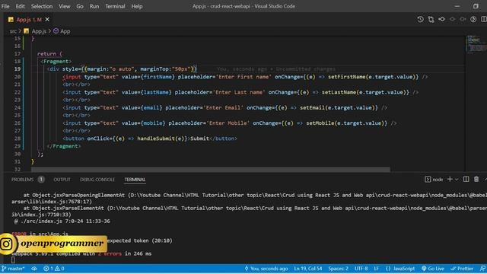Open the Go menu
Viewport: 487px width, 274px height.
tap(80, 6)
